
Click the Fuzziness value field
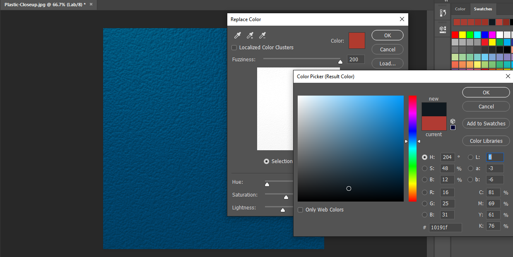[x=356, y=59]
